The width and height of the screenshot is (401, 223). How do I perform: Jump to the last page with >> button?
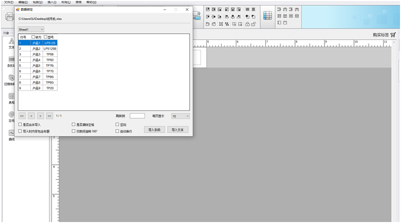50,116
